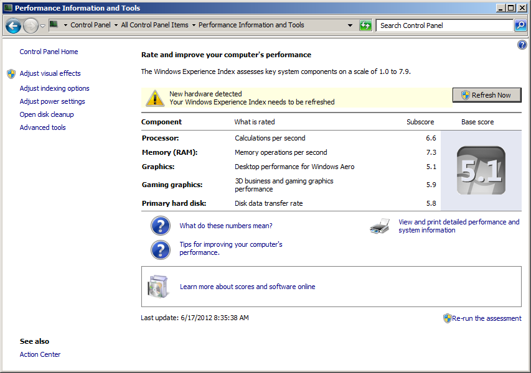The width and height of the screenshot is (531, 373).
Task: Click Re-run the assessment link
Action: 487,318
